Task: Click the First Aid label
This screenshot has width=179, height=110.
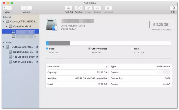Action: (x=69, y=12)
